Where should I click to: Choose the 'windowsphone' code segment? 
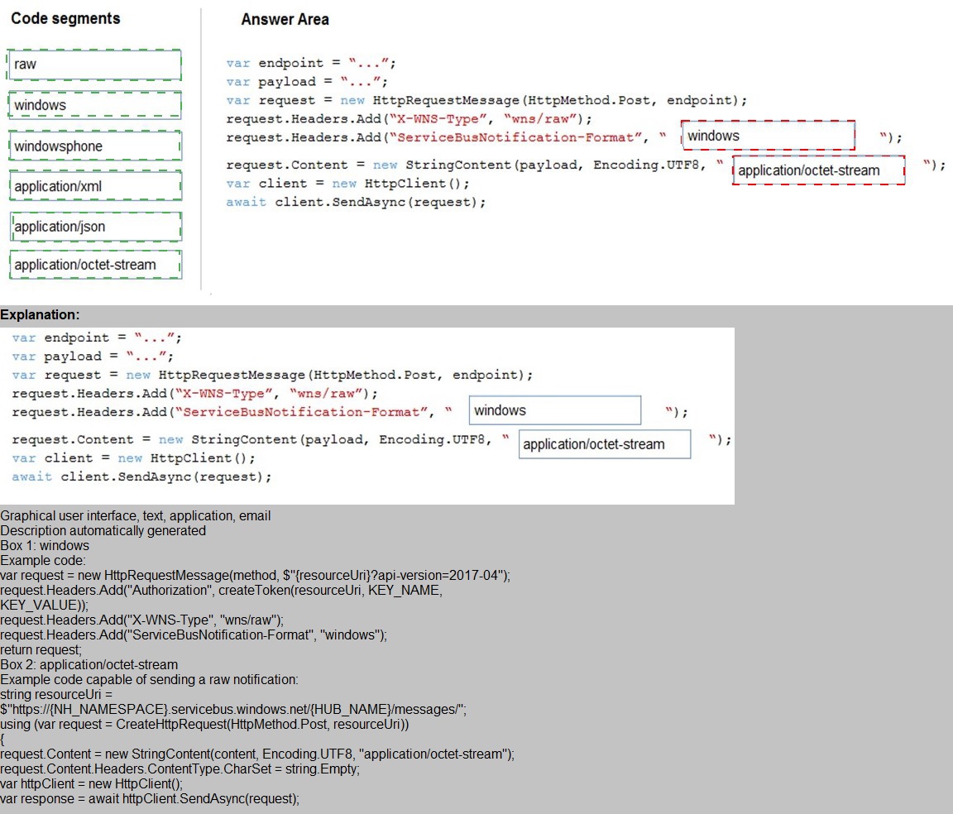coord(94,146)
